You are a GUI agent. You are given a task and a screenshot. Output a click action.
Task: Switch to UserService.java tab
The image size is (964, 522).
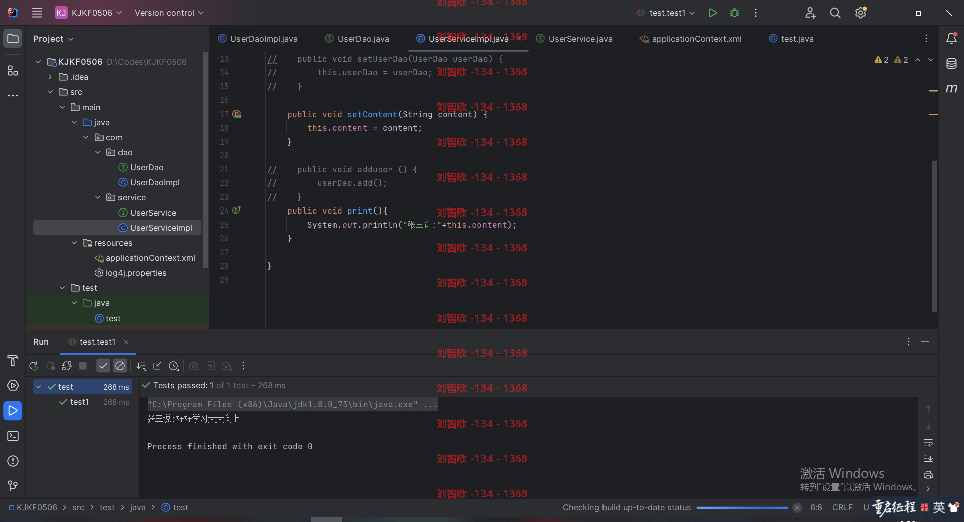pos(574,39)
